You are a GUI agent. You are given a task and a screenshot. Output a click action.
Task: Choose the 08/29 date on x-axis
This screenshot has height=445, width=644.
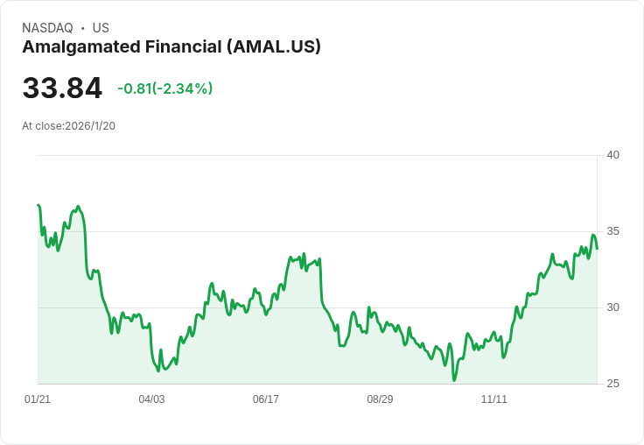(380, 399)
